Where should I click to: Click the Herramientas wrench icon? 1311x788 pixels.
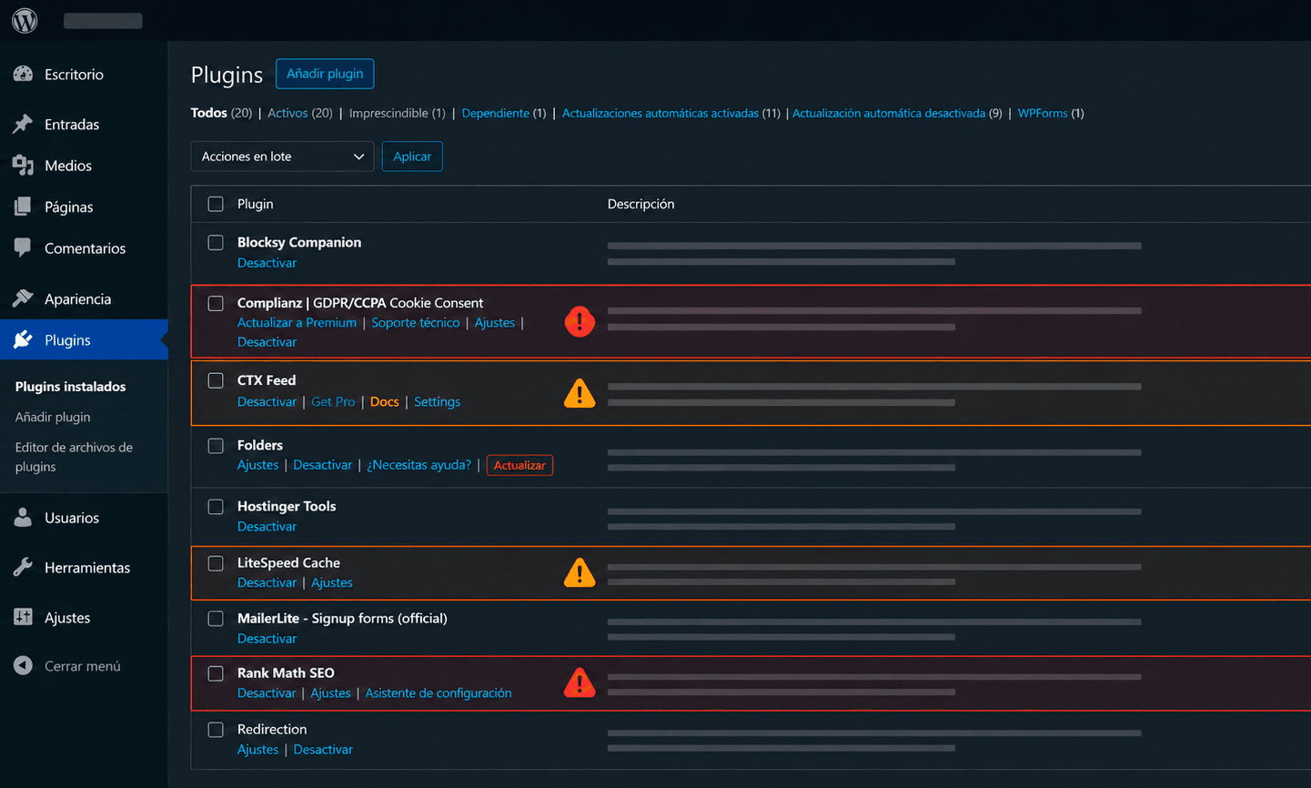pos(24,567)
